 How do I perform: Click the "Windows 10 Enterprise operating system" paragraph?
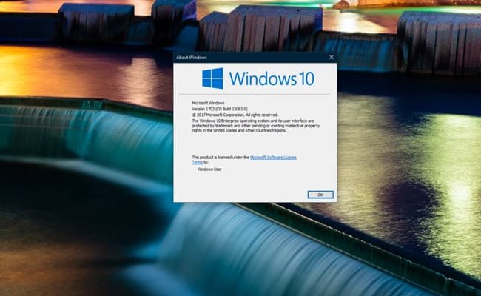tap(256, 126)
